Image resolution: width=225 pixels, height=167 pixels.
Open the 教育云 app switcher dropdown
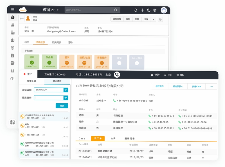click(x=51, y=10)
